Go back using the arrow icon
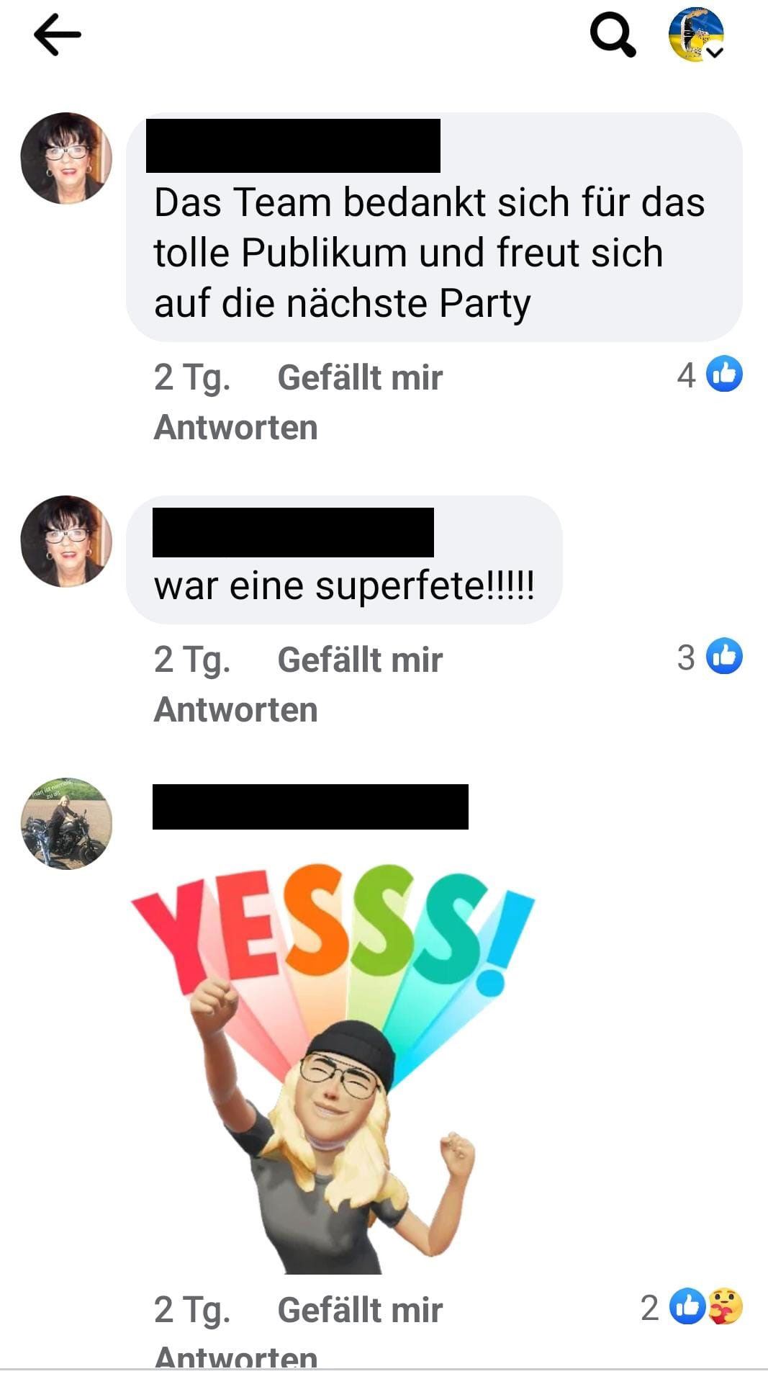Image resolution: width=768 pixels, height=1374 pixels. pyautogui.click(x=58, y=35)
